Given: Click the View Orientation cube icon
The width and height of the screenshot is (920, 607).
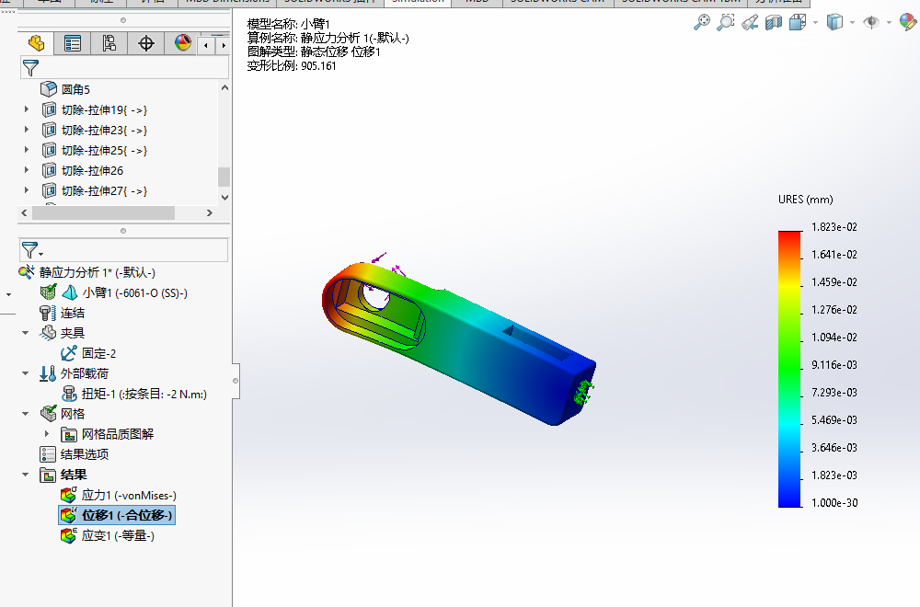Looking at the screenshot, I should click(798, 22).
